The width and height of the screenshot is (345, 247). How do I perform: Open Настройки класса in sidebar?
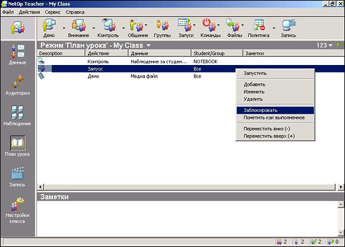(x=18, y=210)
